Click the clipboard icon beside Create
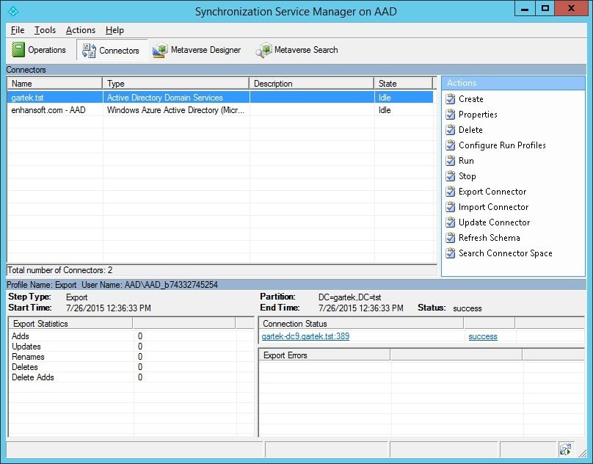 [450, 99]
